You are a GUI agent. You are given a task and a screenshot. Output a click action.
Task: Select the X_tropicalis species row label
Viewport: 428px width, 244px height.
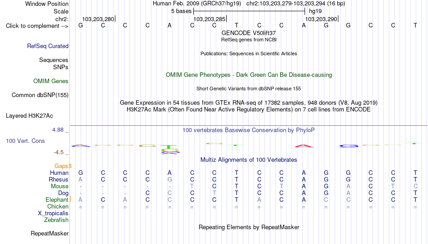(x=53, y=213)
